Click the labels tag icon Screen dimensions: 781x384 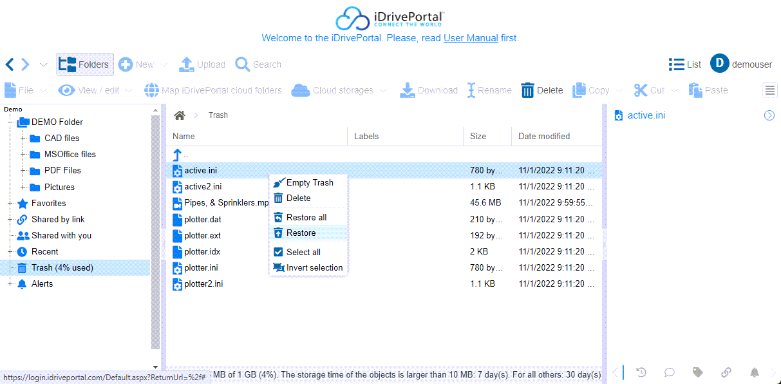(x=697, y=372)
